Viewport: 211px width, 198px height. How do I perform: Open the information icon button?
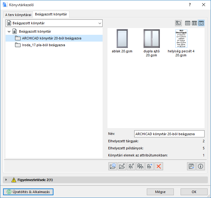pyautogui.click(x=201, y=166)
